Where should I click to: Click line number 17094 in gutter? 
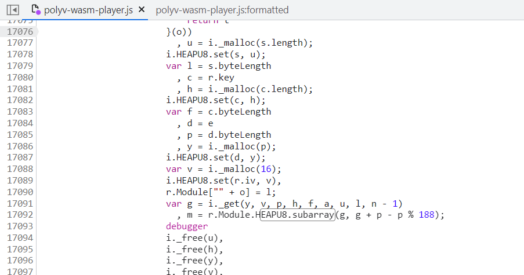(20, 238)
